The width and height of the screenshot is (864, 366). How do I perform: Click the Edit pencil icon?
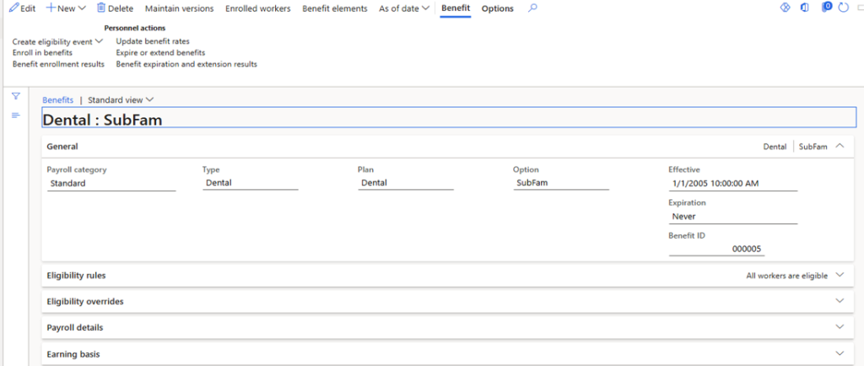[13, 8]
